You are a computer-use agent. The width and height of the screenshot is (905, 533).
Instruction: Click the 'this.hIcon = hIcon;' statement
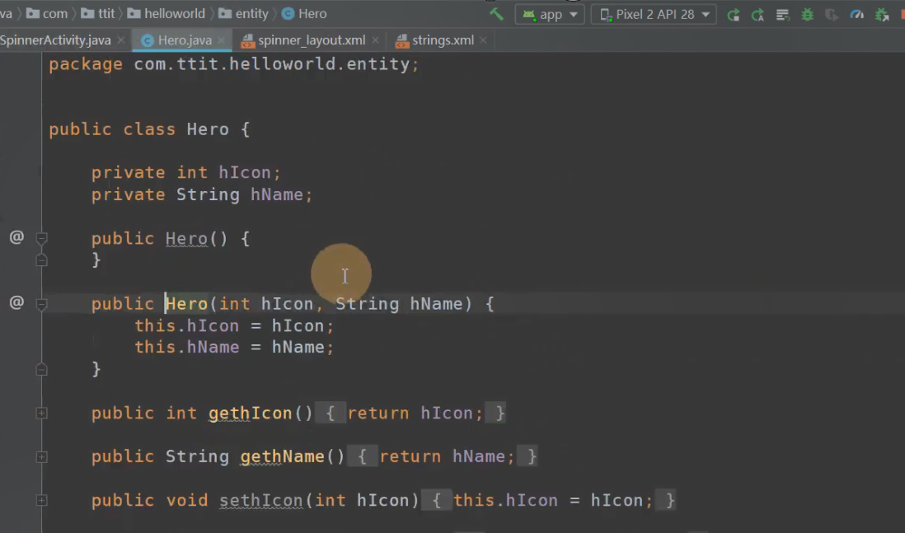(x=234, y=326)
